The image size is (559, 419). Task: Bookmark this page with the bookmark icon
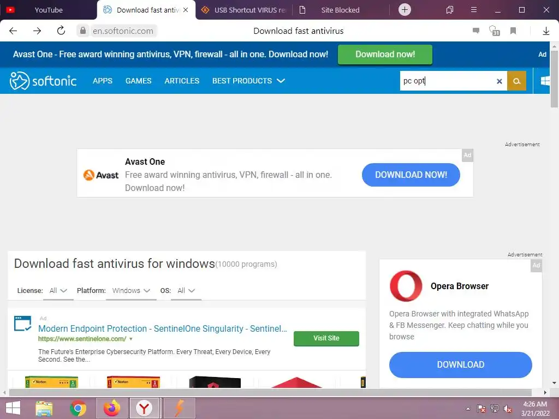tap(513, 31)
